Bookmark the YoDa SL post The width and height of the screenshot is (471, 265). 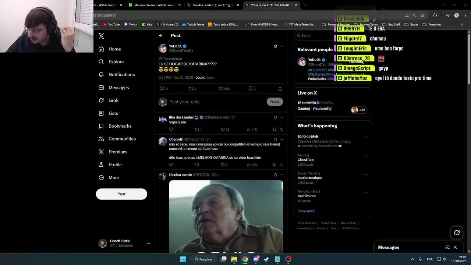click(x=250, y=89)
